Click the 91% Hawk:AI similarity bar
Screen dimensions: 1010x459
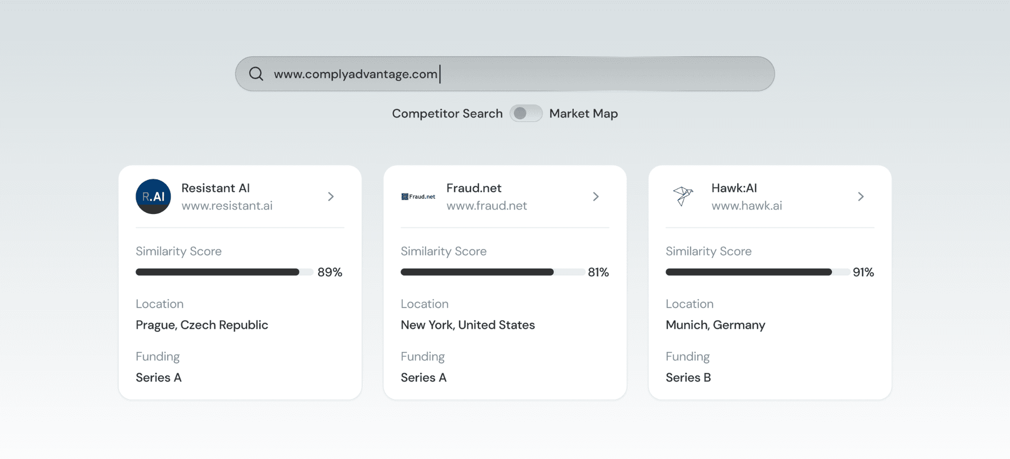(x=757, y=272)
